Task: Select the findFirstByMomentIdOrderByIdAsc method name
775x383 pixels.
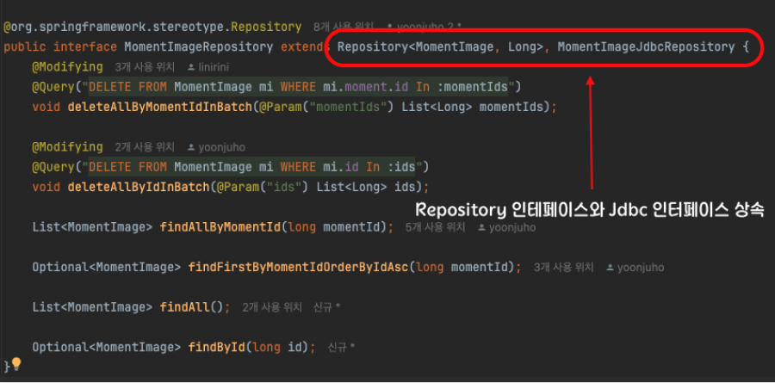Action: pos(299,268)
